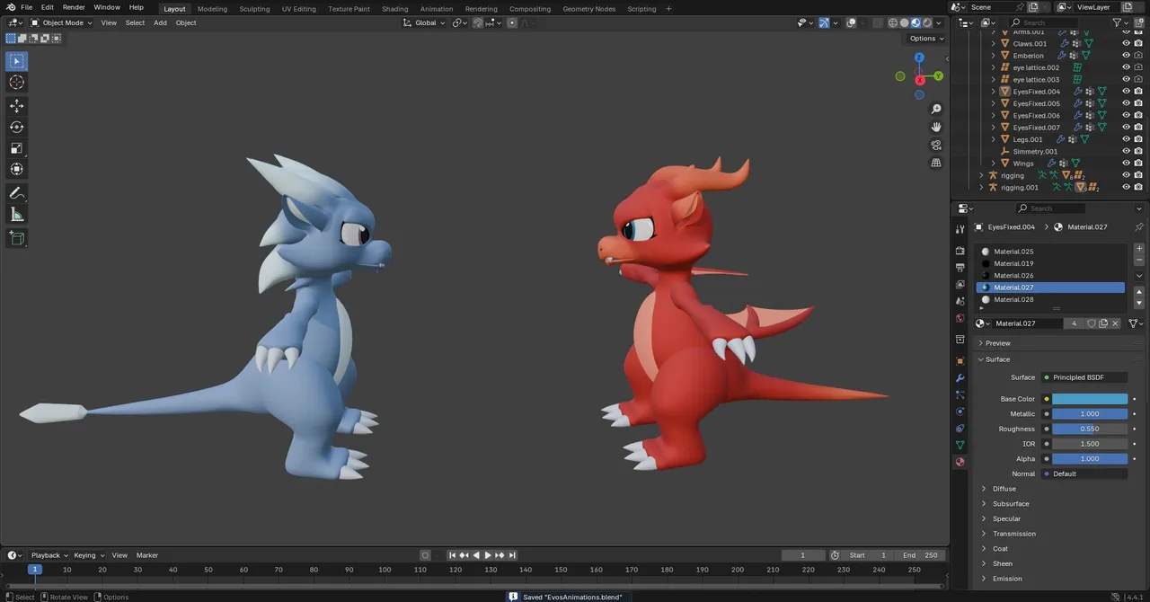
Task: Open the Scene properties tab
Action: (x=960, y=302)
